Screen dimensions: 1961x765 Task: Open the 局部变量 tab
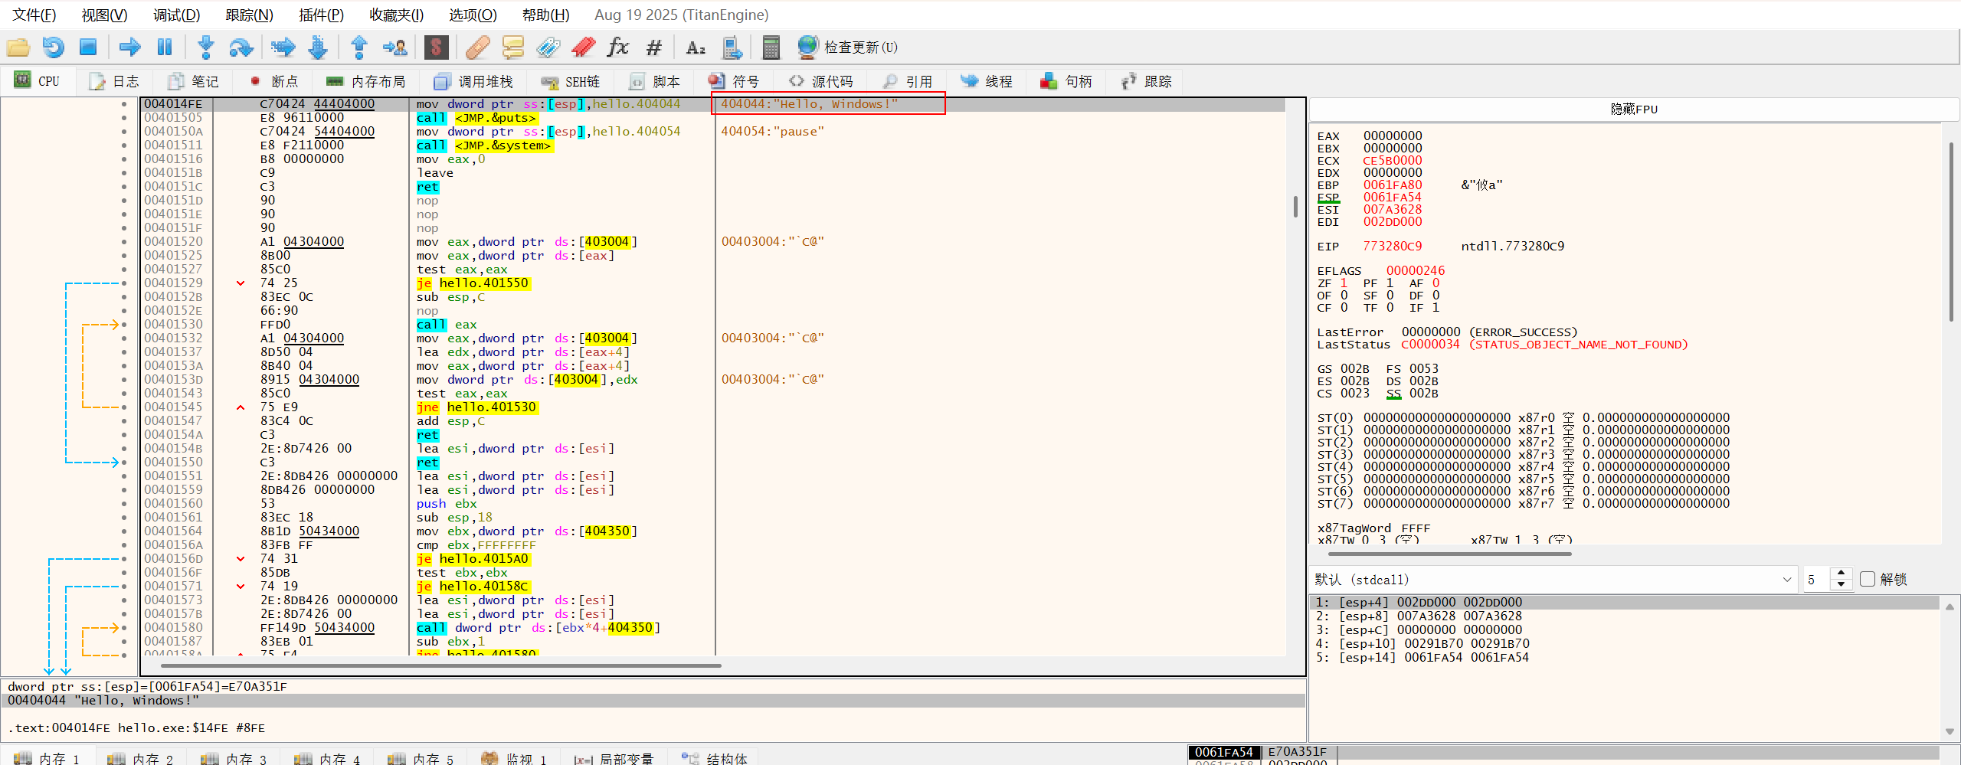614,758
